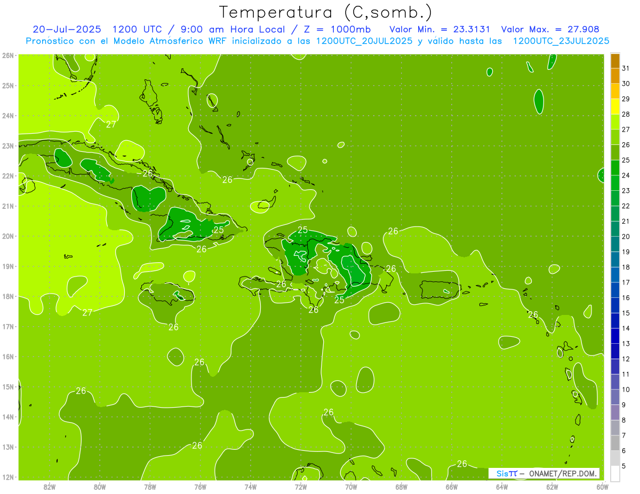Click the brown color bar segment above 31
The width and height of the screenshot is (640, 494).
pyautogui.click(x=615, y=61)
